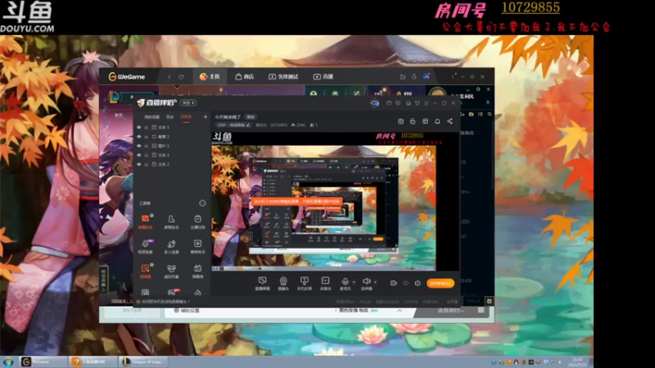This screenshot has width=655, height=368.
Task: Hide the 图片 1 layer
Action: (x=139, y=146)
